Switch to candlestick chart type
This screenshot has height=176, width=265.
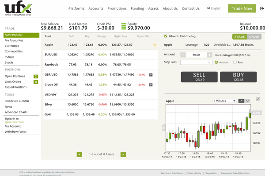tap(241, 101)
